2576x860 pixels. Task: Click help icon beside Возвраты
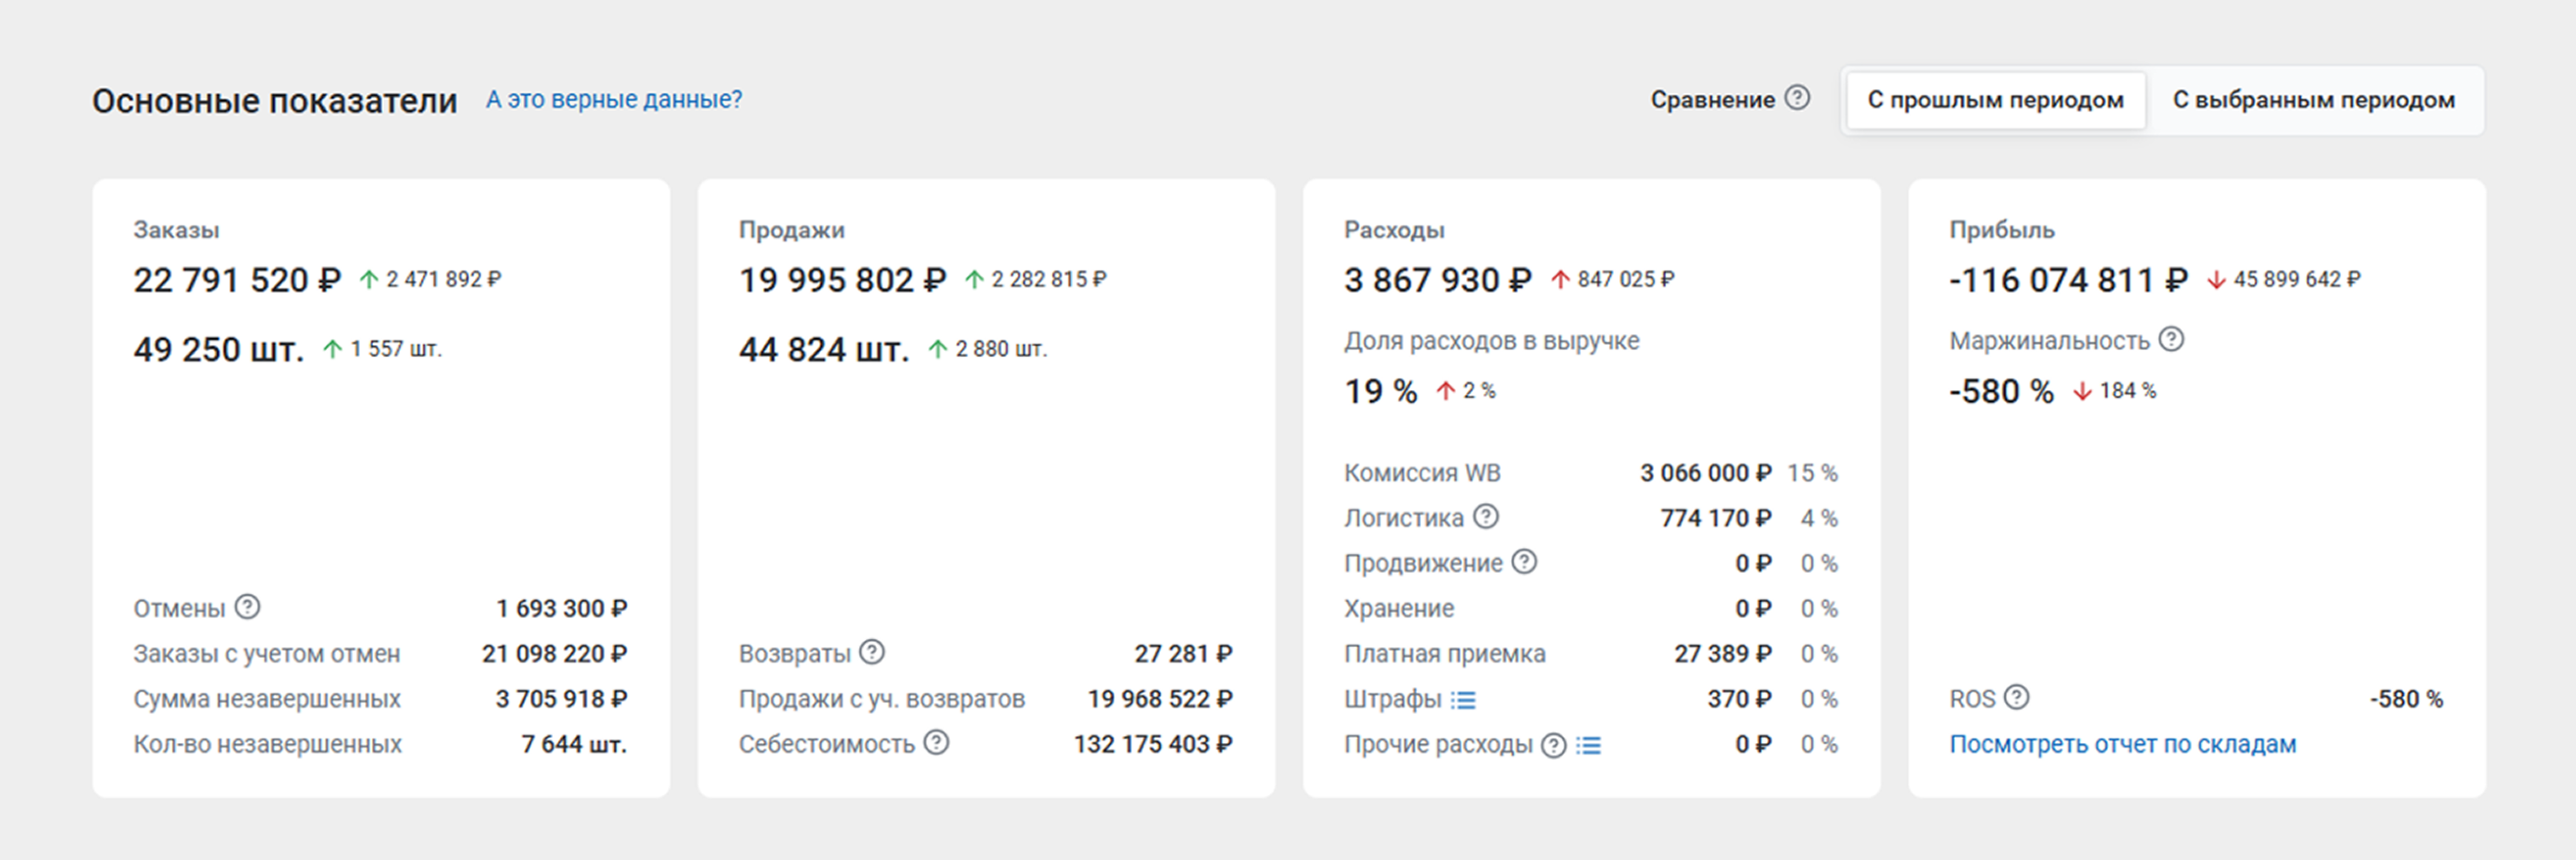(x=872, y=652)
